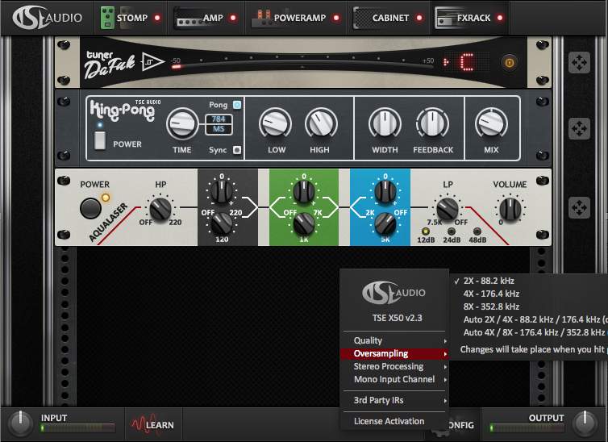Select 4X - 176.4 kHz oversampling

491,294
